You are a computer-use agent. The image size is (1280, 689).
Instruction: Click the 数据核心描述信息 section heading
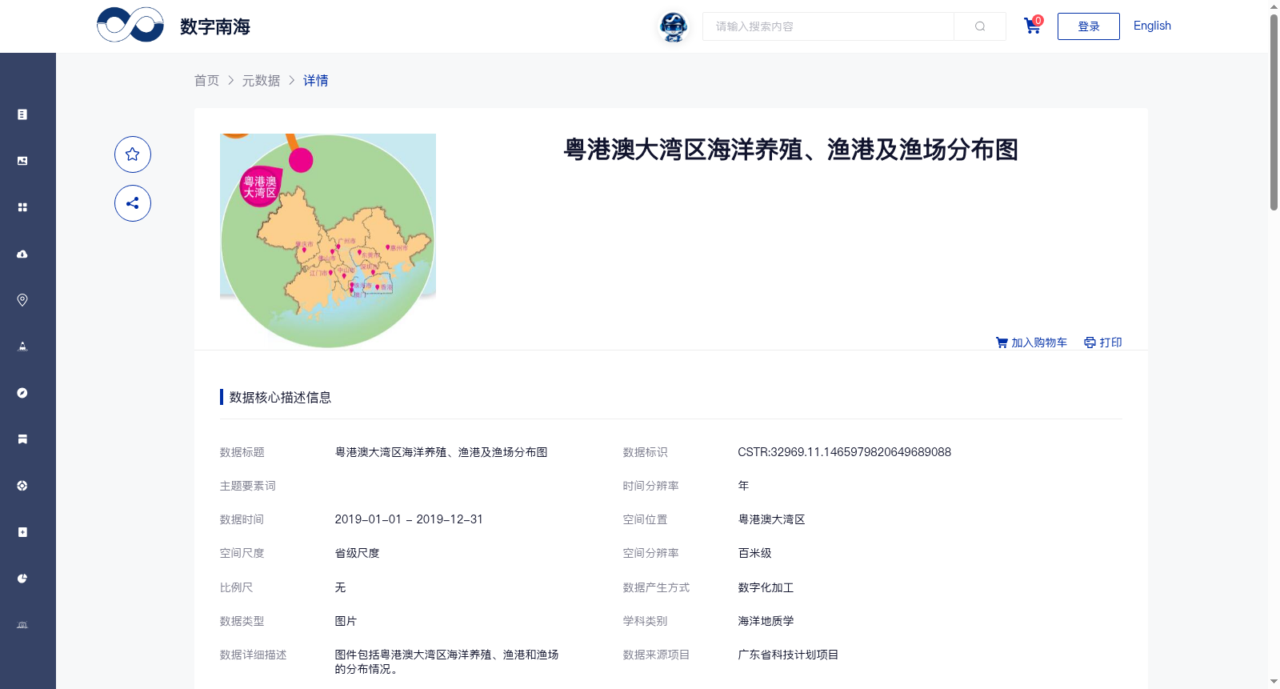click(280, 397)
